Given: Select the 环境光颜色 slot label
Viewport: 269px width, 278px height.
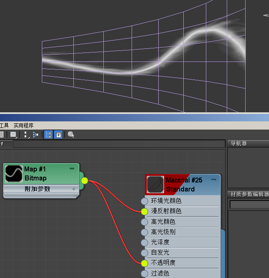Looking at the screenshot, I should click(x=166, y=201).
